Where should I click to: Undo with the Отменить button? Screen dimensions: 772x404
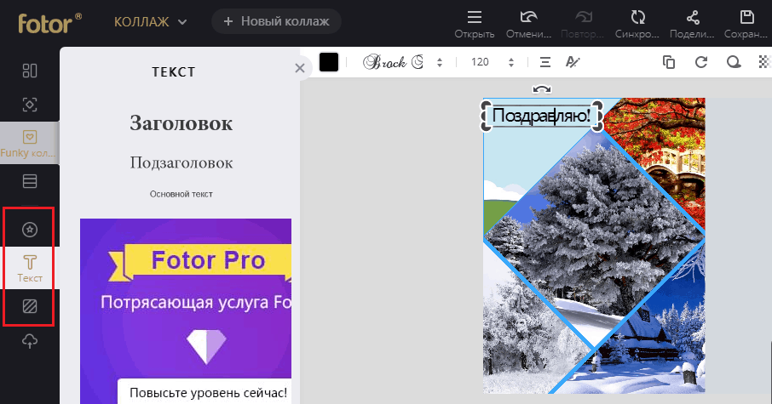click(527, 23)
